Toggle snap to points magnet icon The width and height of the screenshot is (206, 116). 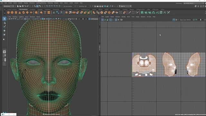(52, 6)
